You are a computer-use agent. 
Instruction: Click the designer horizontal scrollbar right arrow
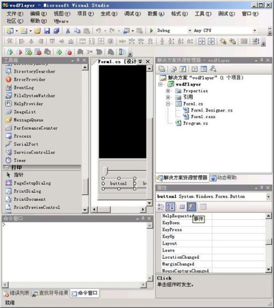coord(143,210)
